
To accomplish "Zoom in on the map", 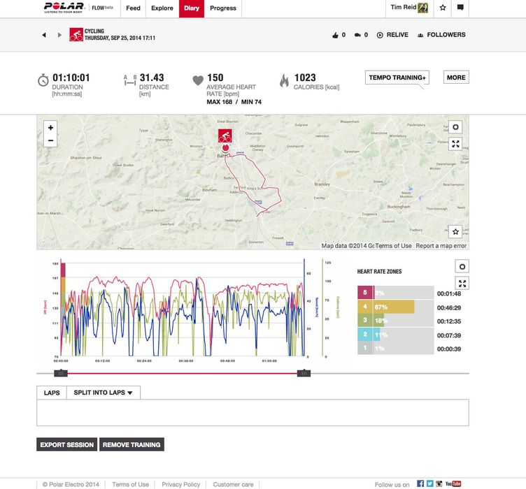I will pyautogui.click(x=50, y=128).
